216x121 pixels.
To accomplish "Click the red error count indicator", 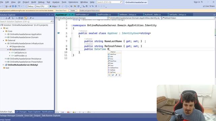I will click(69, 112).
